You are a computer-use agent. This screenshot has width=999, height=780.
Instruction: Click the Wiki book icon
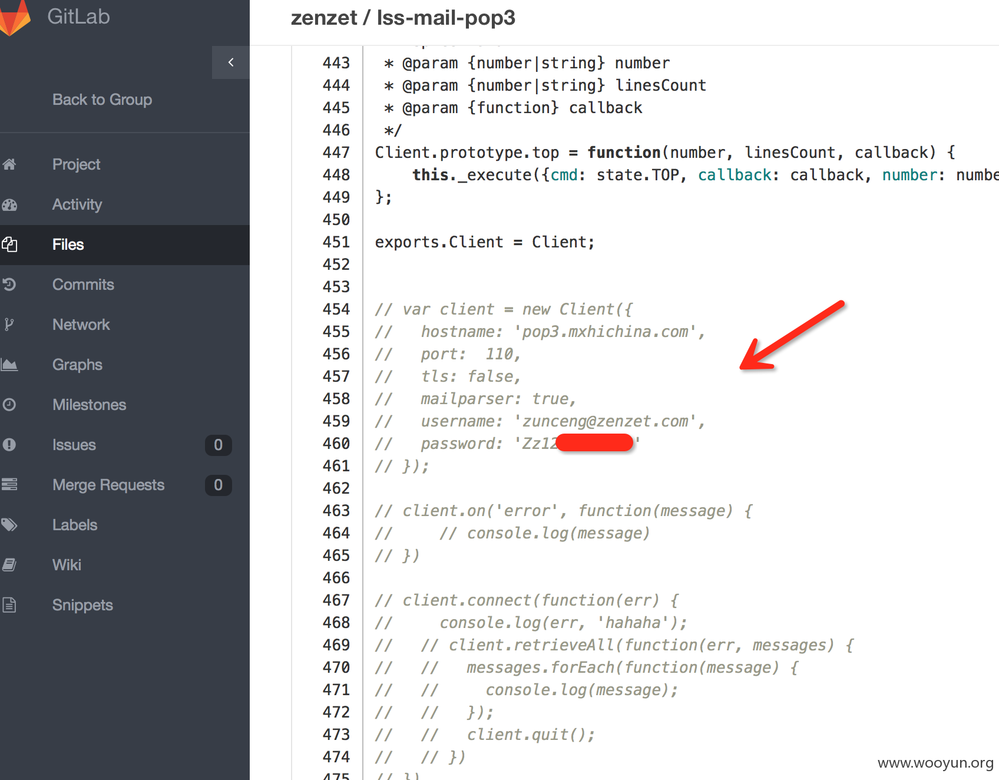(9, 565)
